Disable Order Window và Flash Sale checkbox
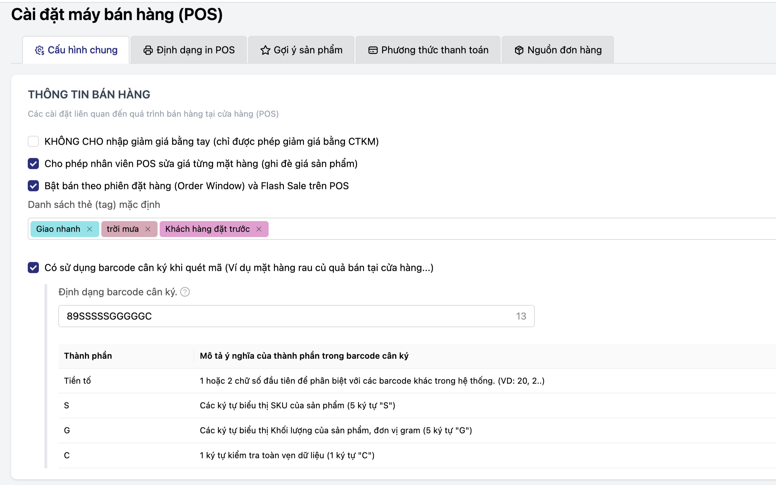This screenshot has width=776, height=485. [x=33, y=186]
